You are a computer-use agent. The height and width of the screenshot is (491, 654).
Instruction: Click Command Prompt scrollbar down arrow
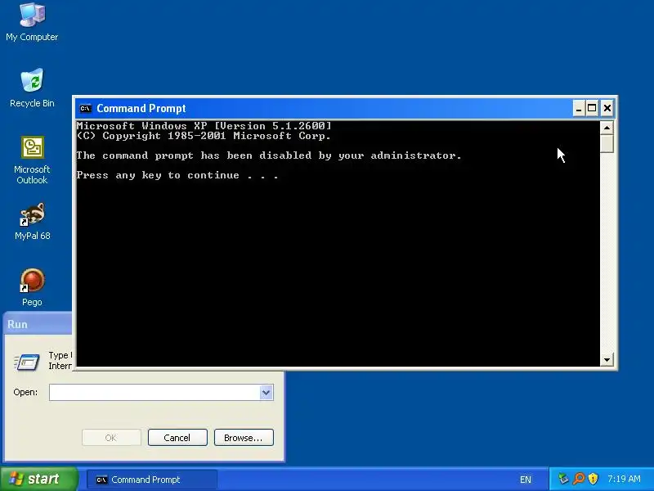click(x=607, y=359)
